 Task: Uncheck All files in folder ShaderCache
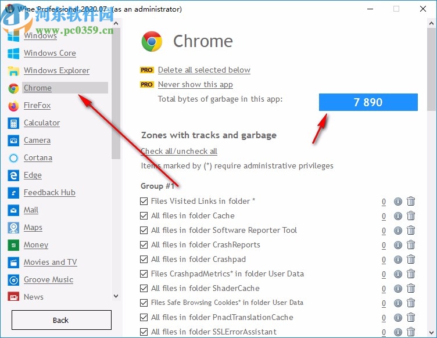[x=144, y=288]
